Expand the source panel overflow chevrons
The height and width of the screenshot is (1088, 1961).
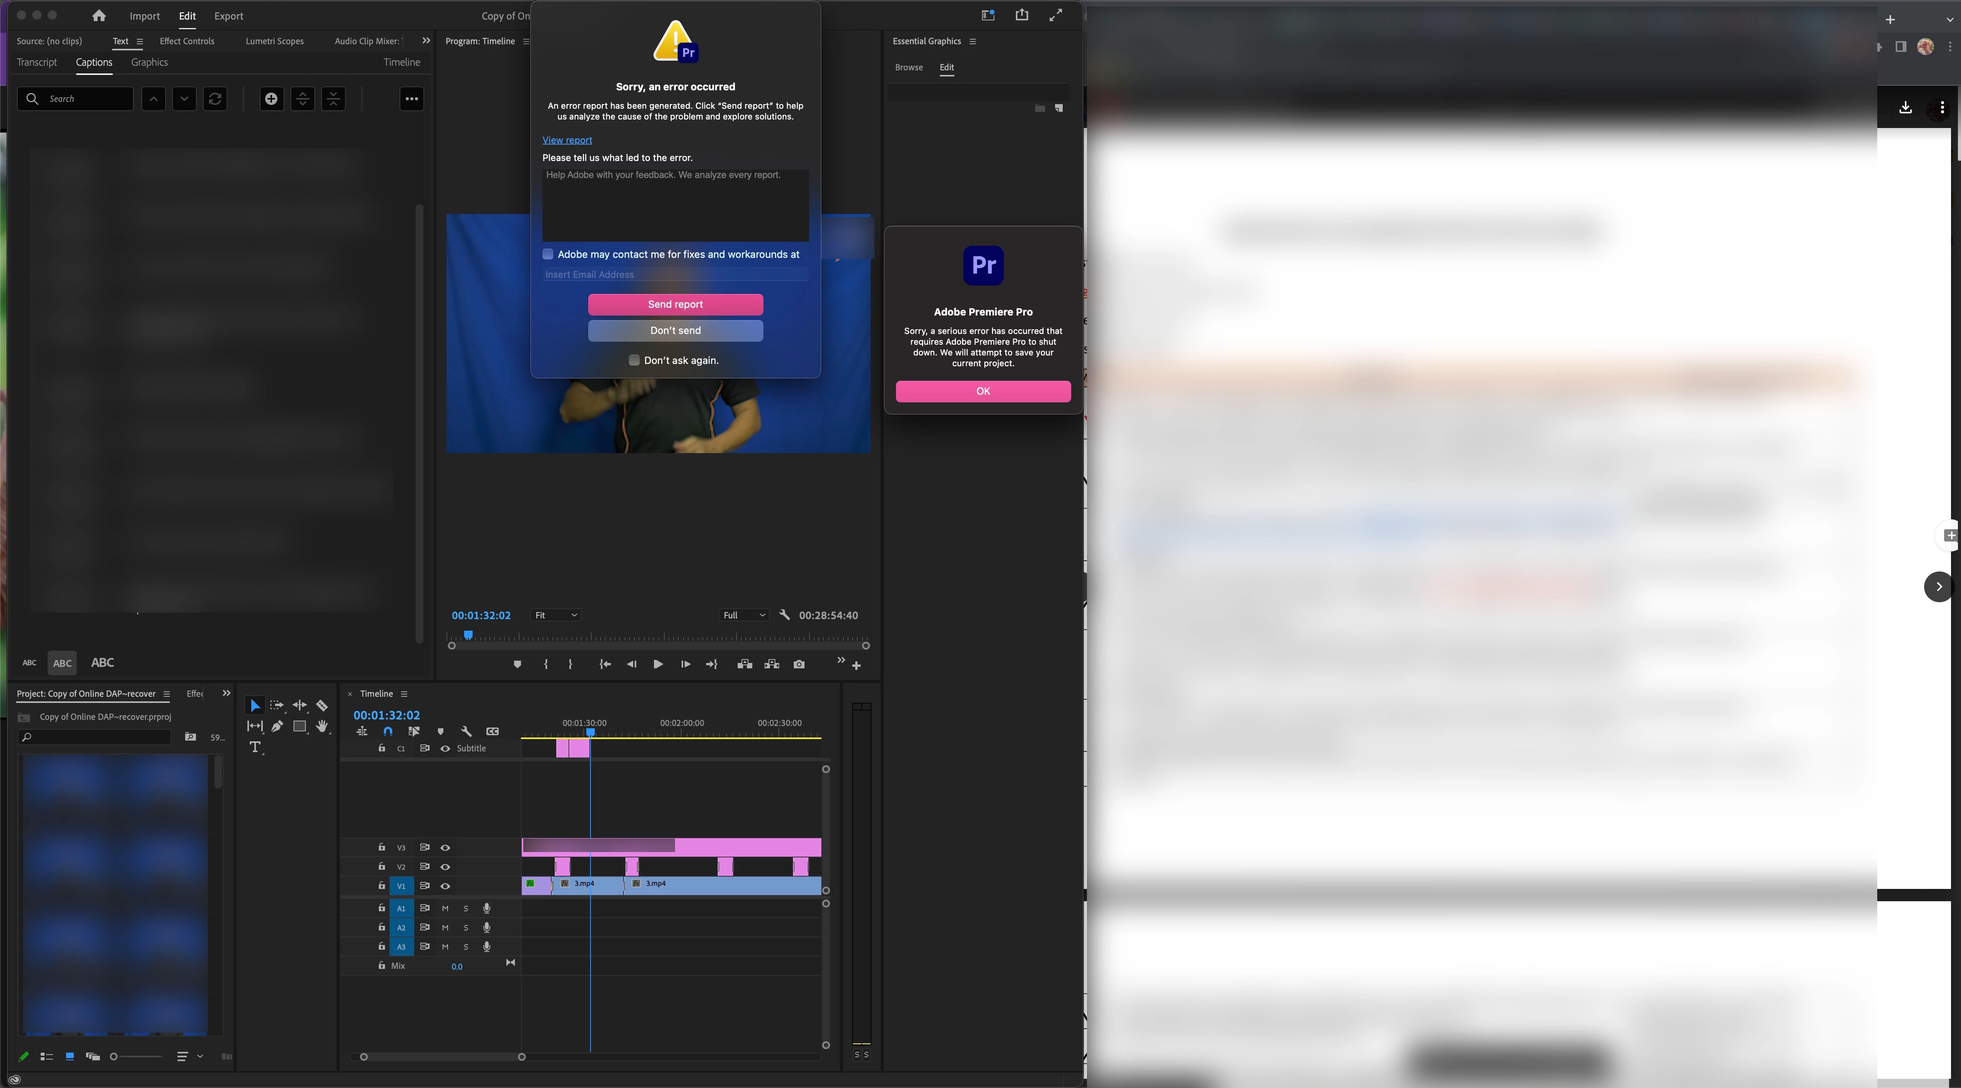(426, 41)
